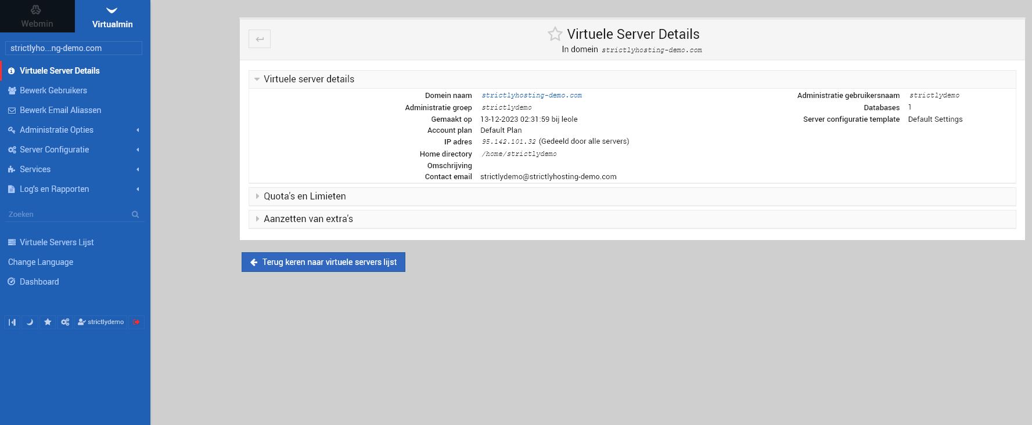Click the red logout icon

coord(136,322)
